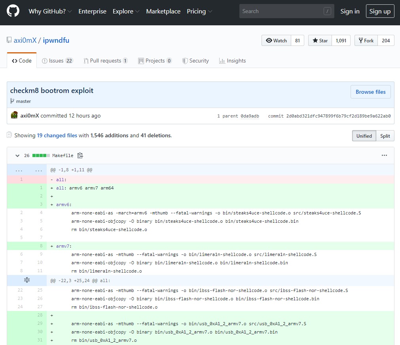
Task: Click the Sign in link
Action: [x=350, y=11]
